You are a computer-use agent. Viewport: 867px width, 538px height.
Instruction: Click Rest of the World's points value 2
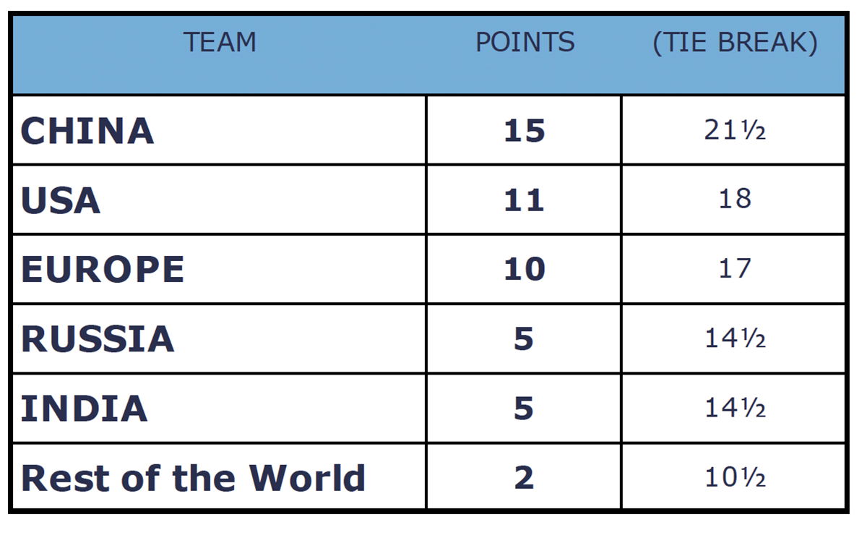pos(524,478)
